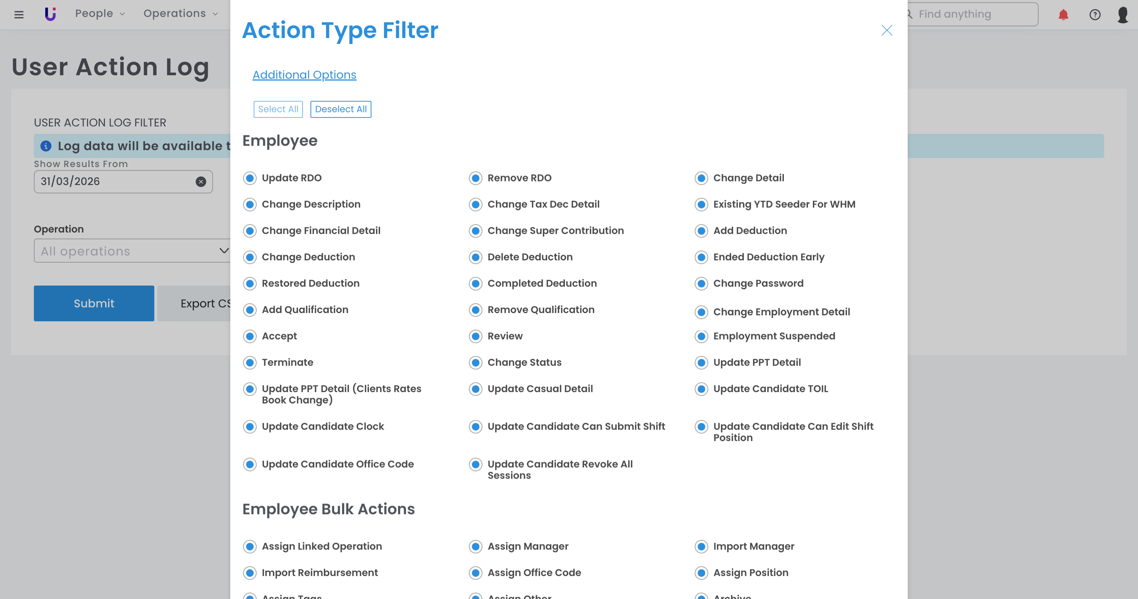Open the notifications bell
1138x599 pixels.
[x=1063, y=15]
